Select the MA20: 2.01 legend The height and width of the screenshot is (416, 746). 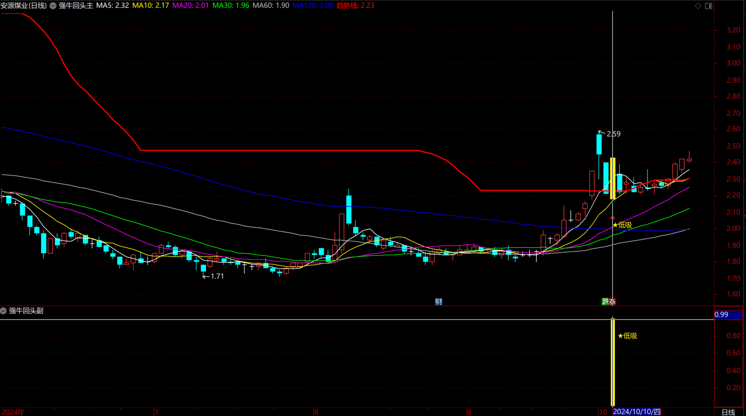[191, 6]
